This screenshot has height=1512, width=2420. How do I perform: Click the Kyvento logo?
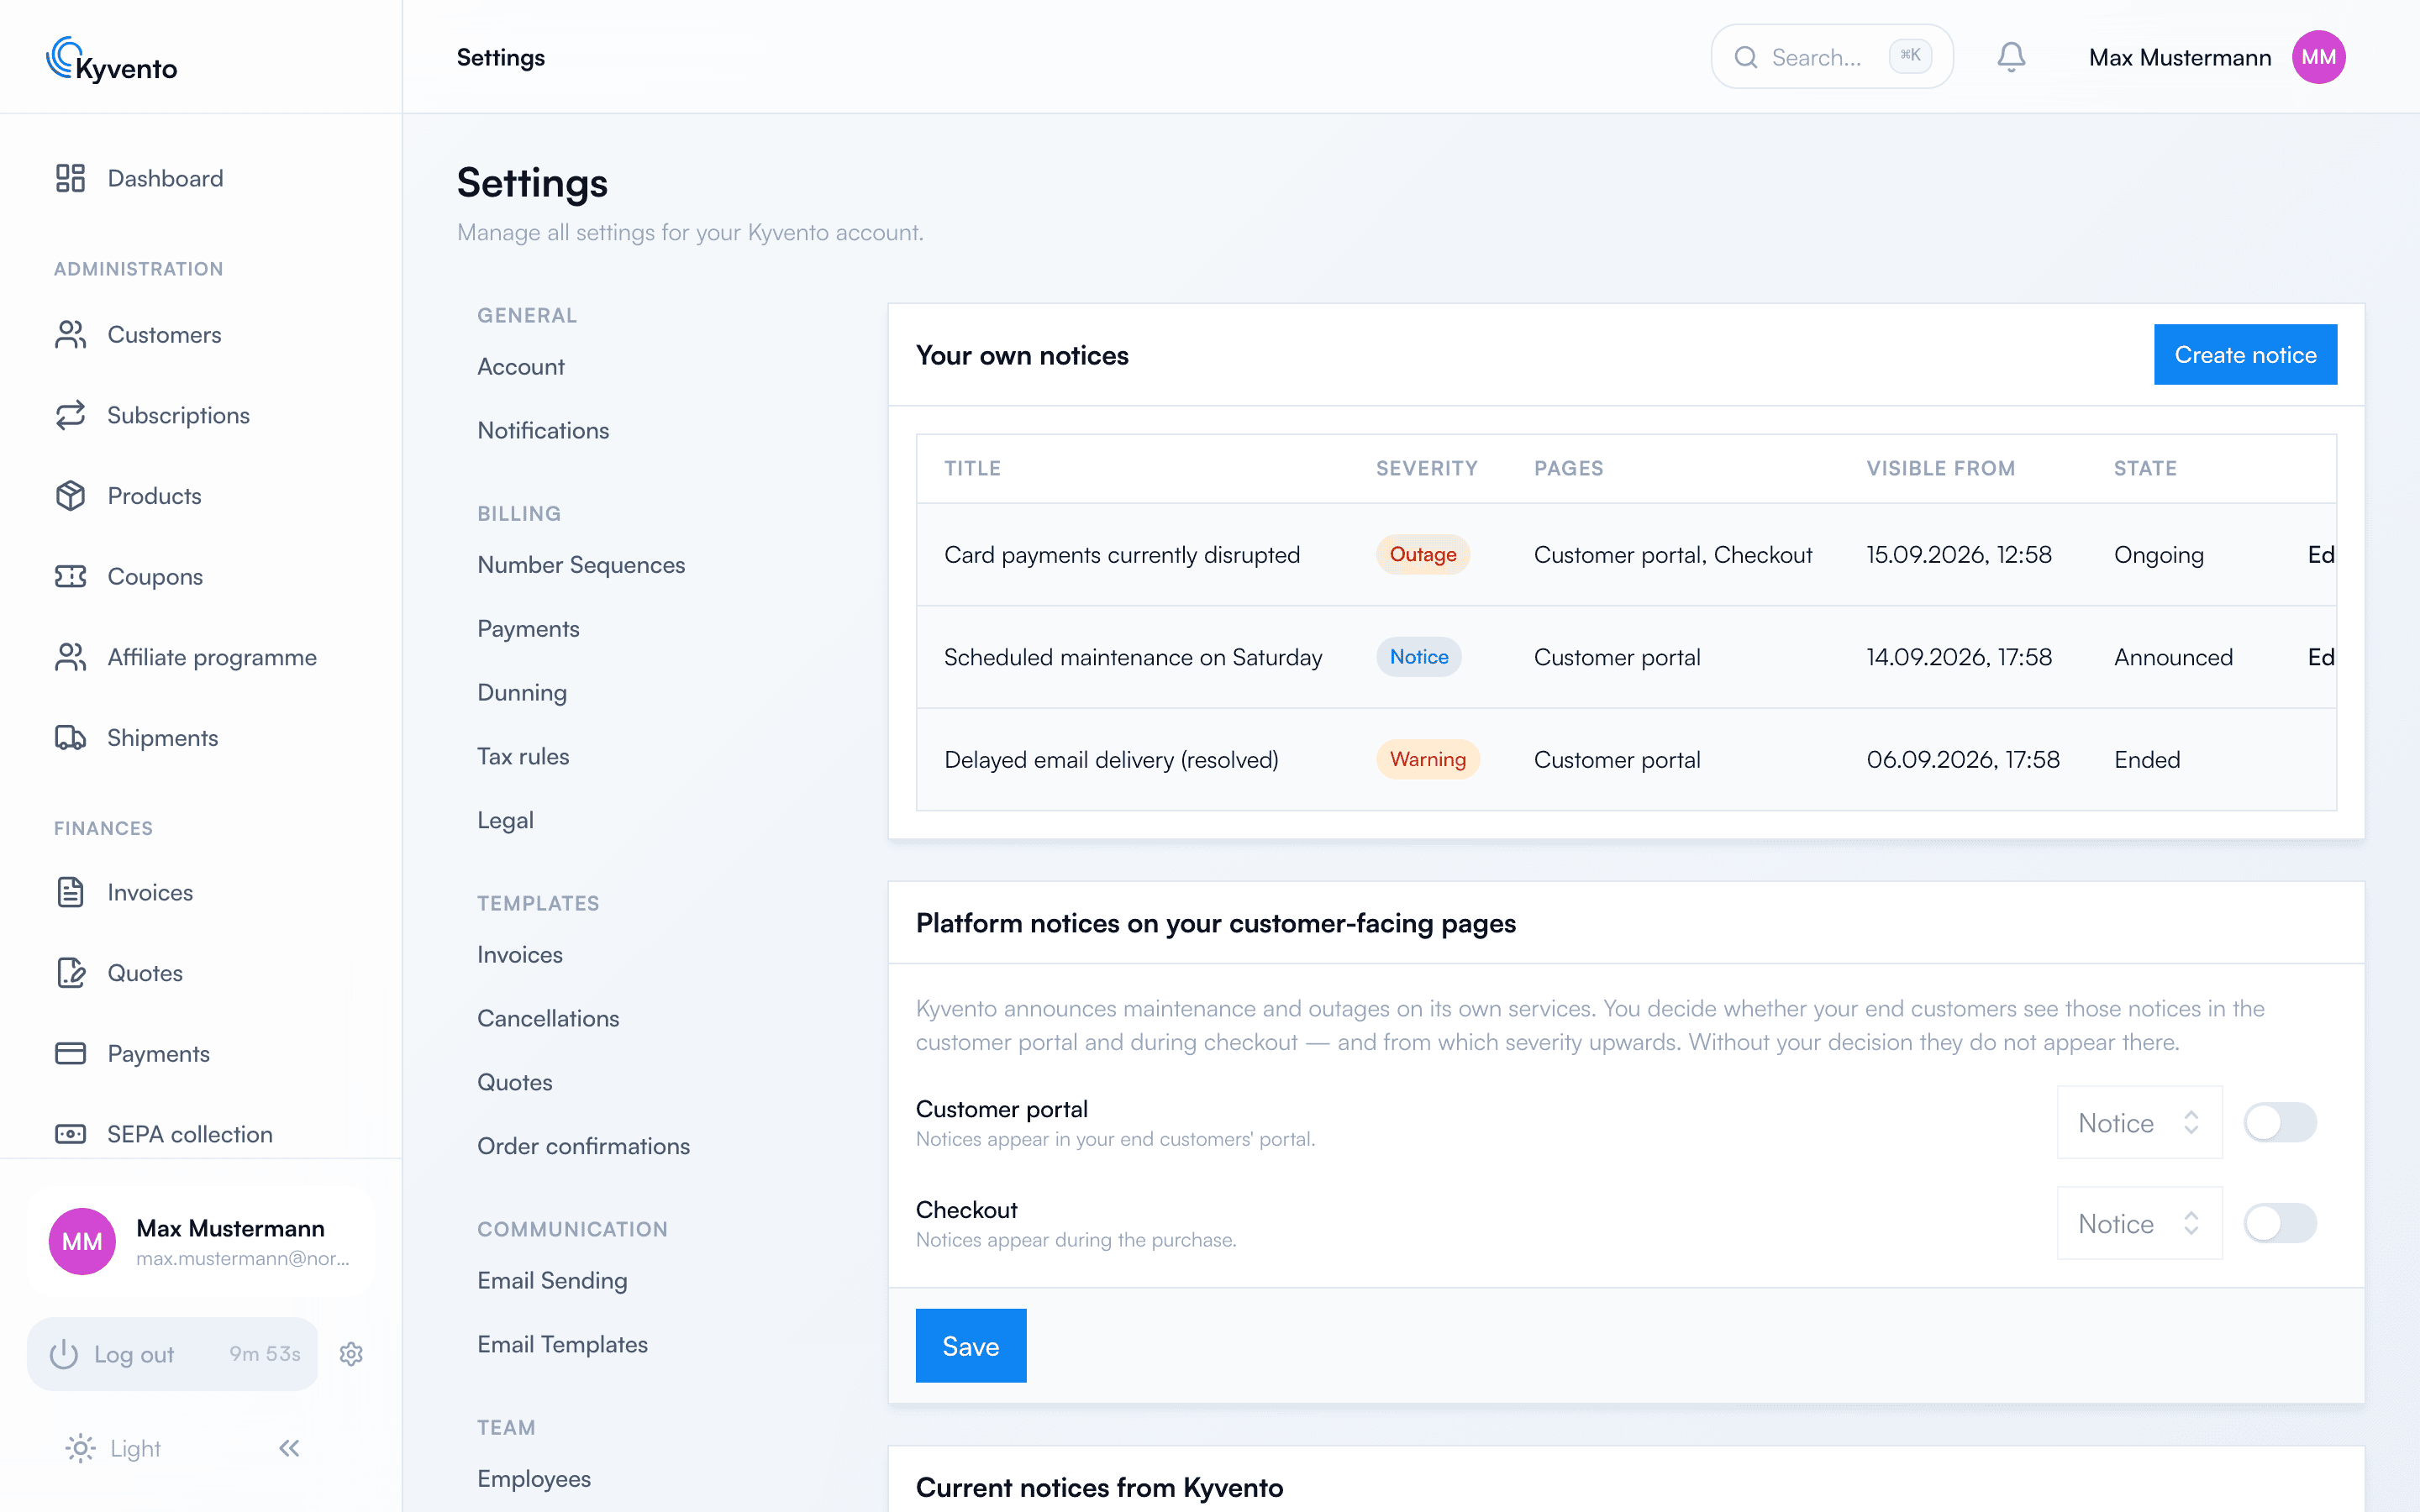pyautogui.click(x=112, y=60)
